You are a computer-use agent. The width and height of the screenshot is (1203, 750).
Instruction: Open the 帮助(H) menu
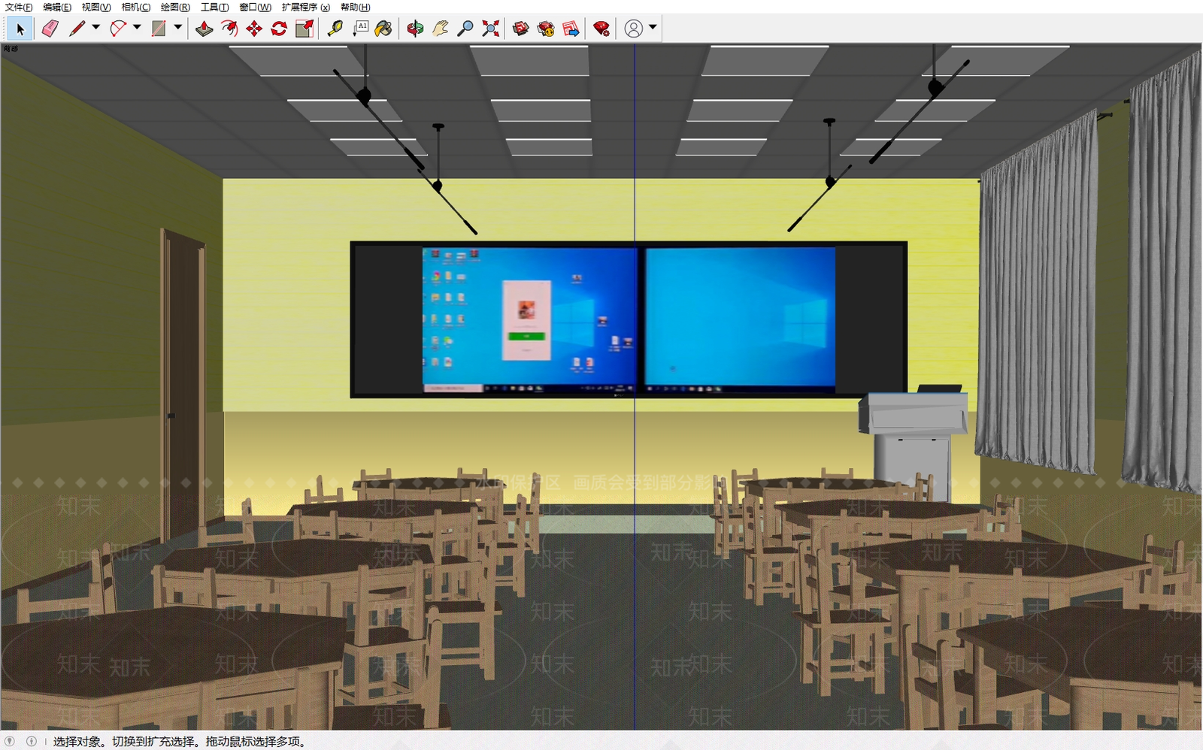coord(355,7)
